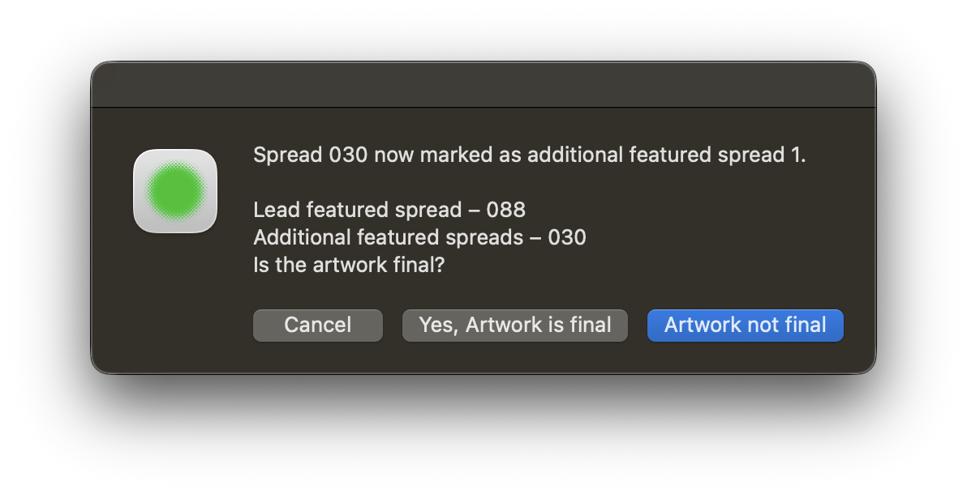This screenshot has height=494, width=967.
Task: Select the Spread 030 now marked message
Action: click(x=530, y=155)
